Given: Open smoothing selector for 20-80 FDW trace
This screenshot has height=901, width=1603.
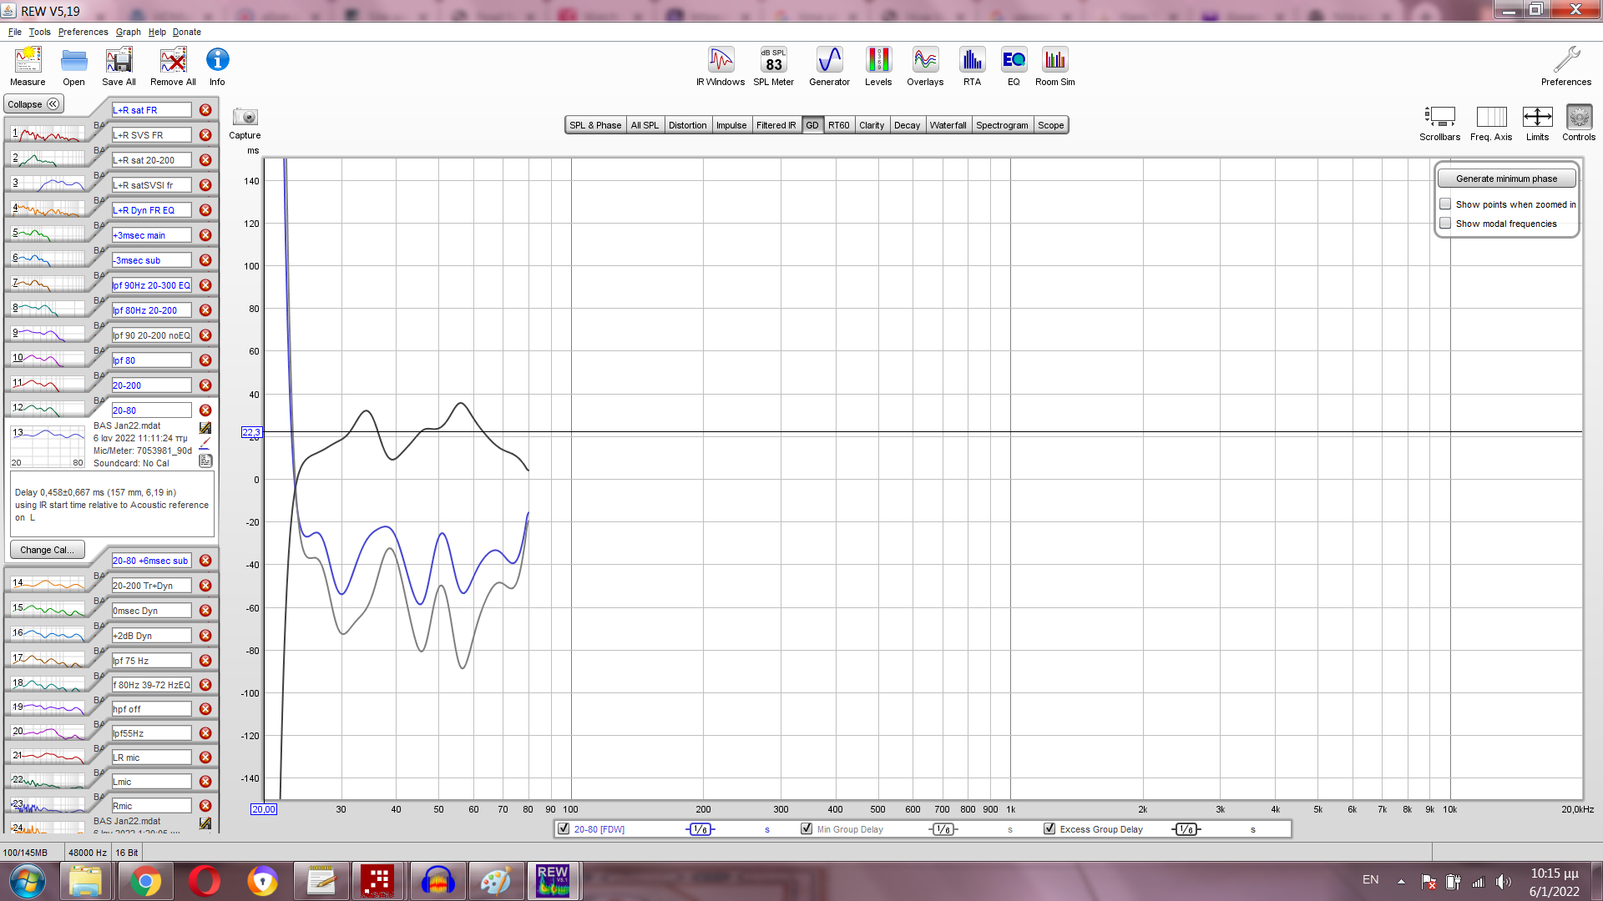Looking at the screenshot, I should pyautogui.click(x=700, y=829).
